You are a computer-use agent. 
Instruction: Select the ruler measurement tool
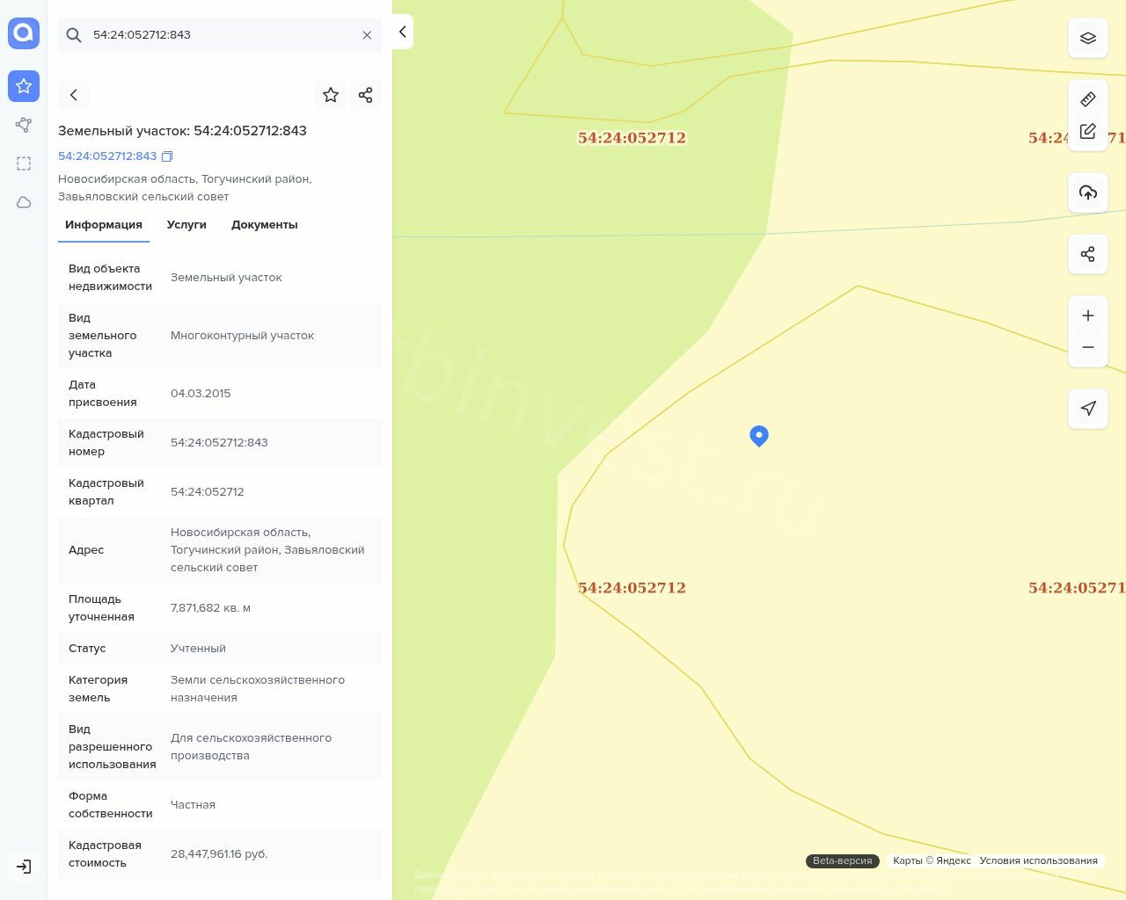coord(1088,99)
